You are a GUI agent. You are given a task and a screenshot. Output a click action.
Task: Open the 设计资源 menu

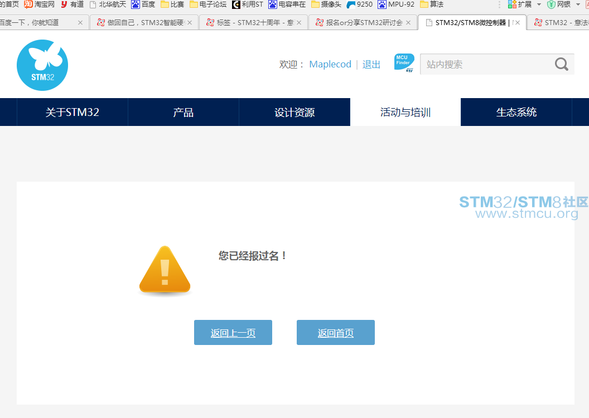294,112
